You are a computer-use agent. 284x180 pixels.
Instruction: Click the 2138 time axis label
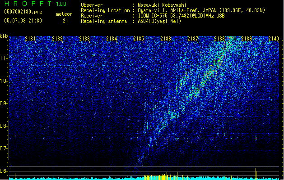pos(219,38)
